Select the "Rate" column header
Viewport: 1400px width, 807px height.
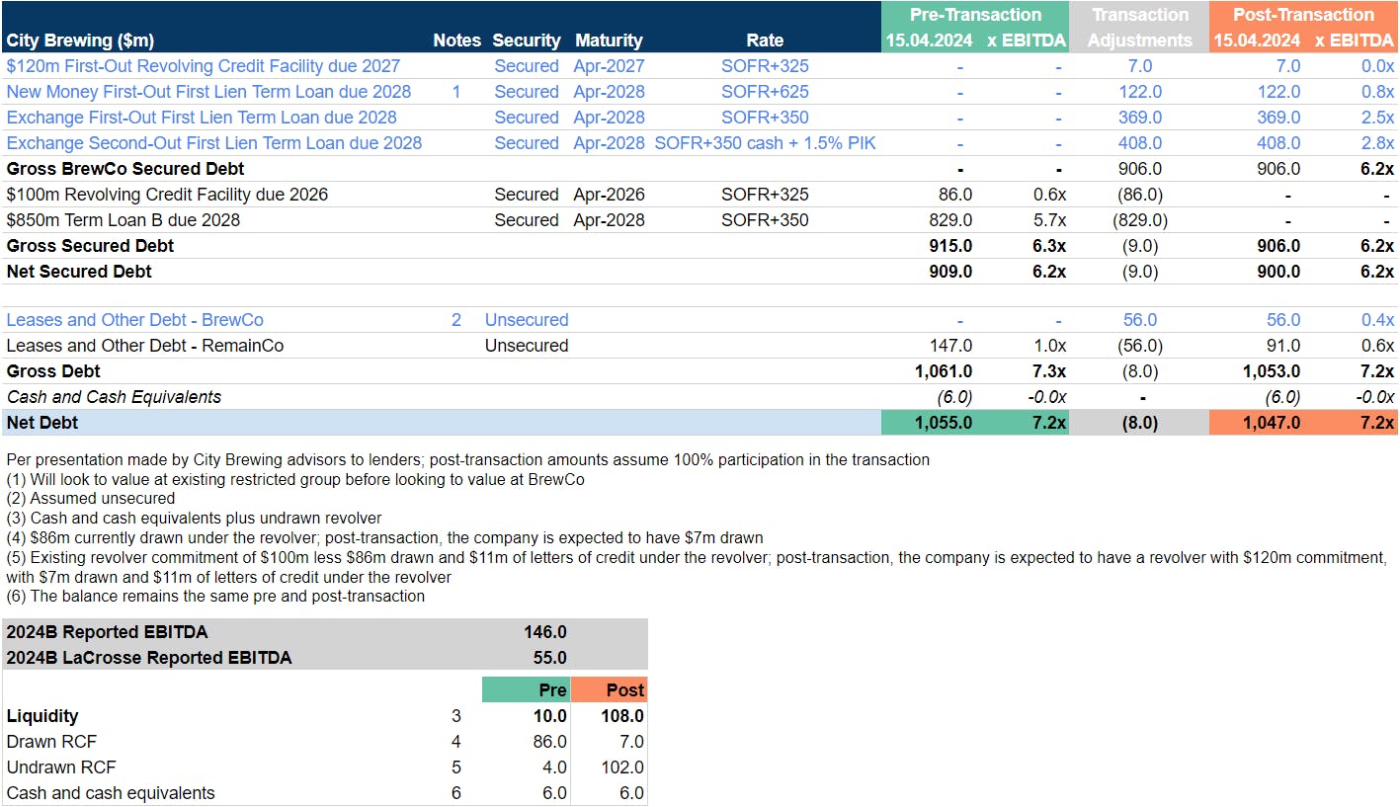coord(765,40)
